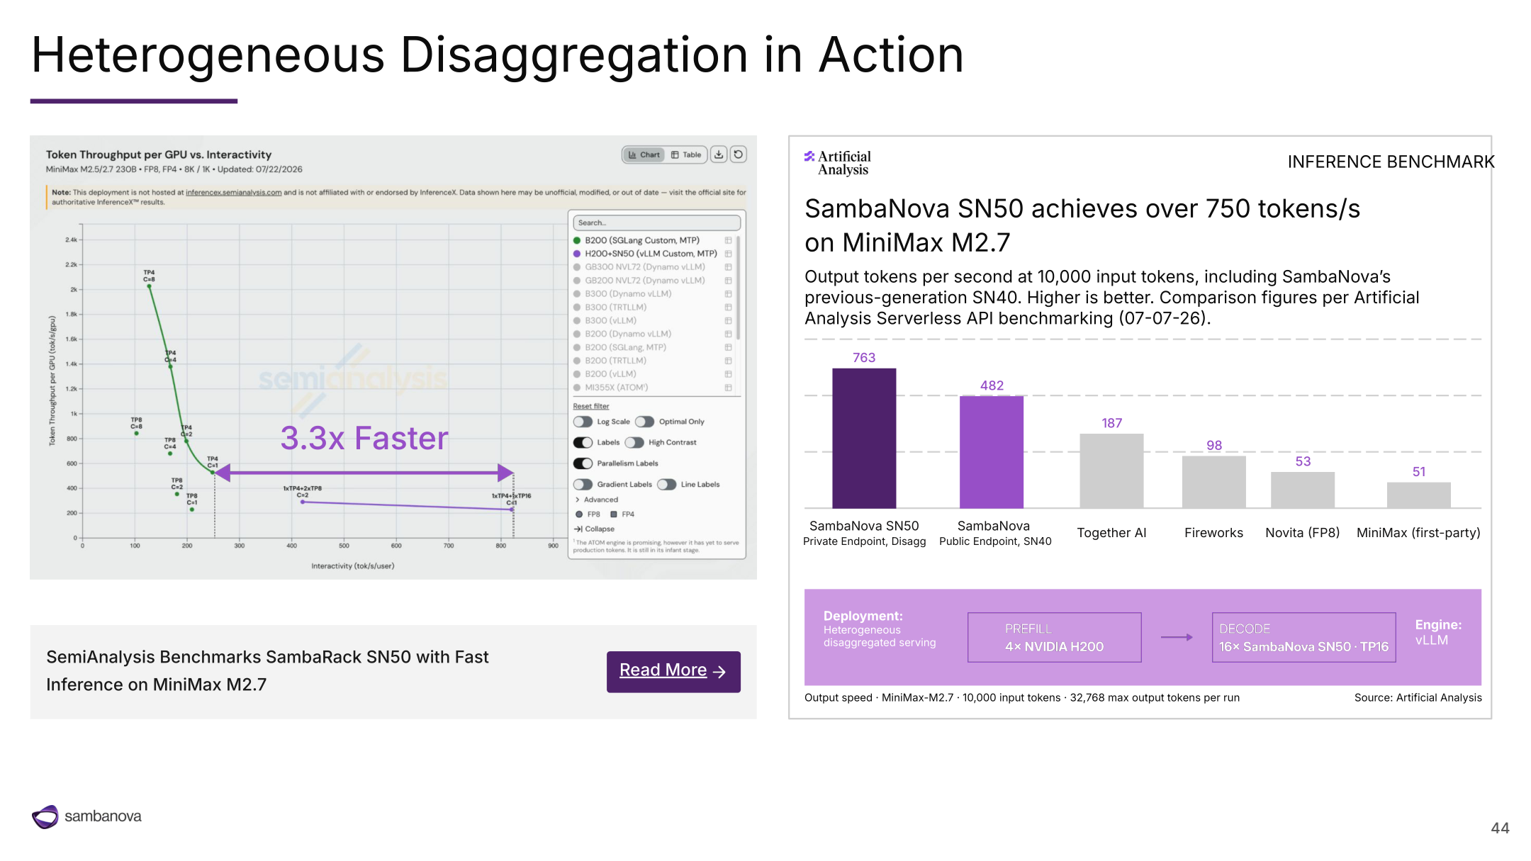Viewport: 1531px width, 861px height.
Task: Click the green B200 legend color dot
Action: tap(577, 240)
